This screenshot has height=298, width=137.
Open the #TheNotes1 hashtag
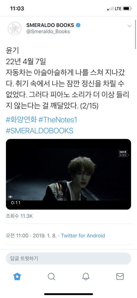pos(58,120)
